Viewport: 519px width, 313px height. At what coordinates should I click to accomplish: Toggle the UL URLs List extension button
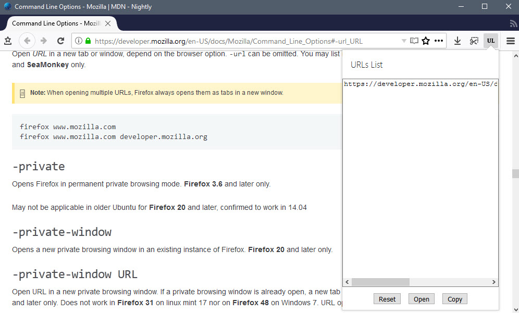point(490,41)
